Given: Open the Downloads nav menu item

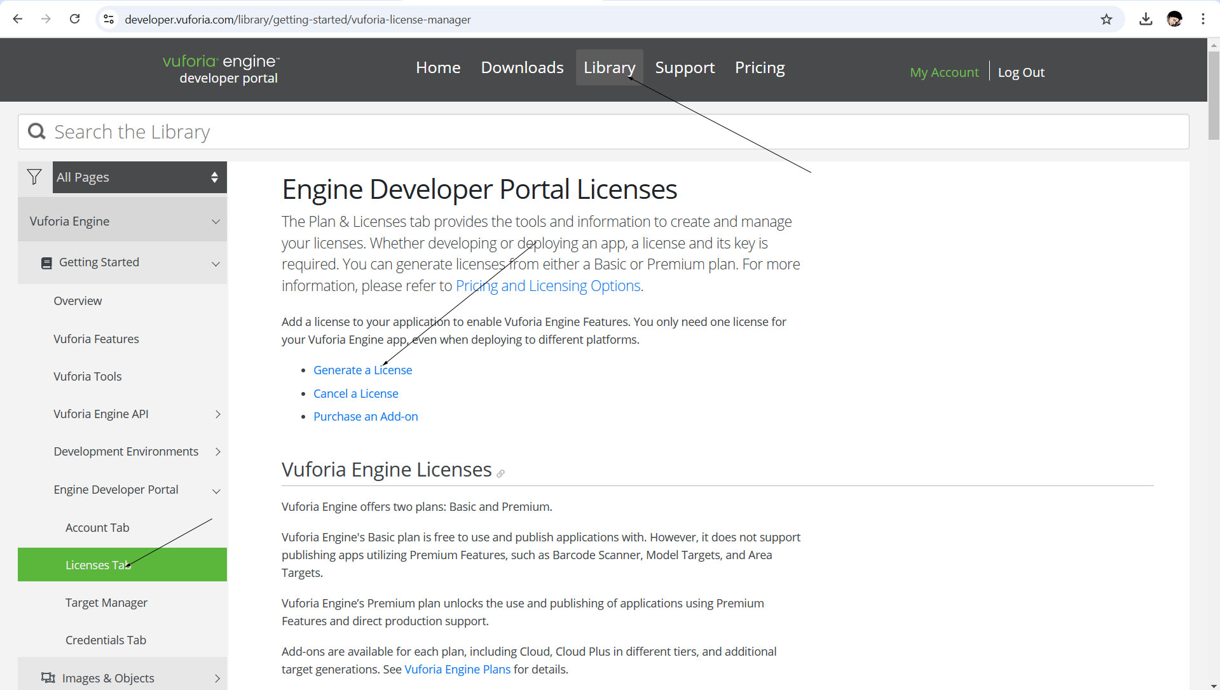Looking at the screenshot, I should click(522, 67).
